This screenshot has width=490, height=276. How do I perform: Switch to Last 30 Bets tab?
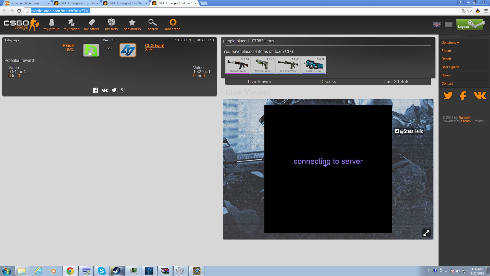(397, 82)
